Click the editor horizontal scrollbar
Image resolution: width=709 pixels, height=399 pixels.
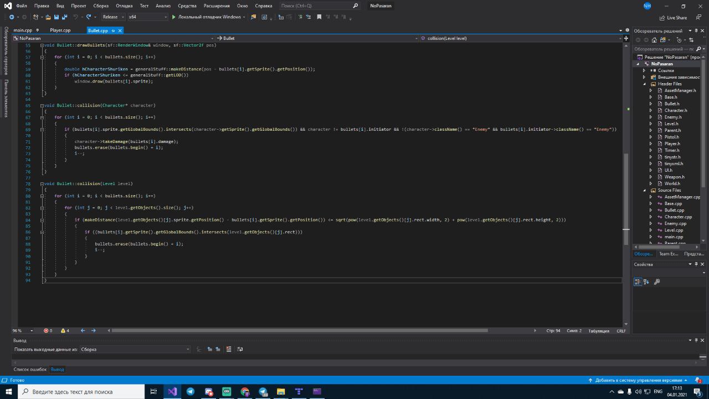pyautogui.click(x=300, y=330)
